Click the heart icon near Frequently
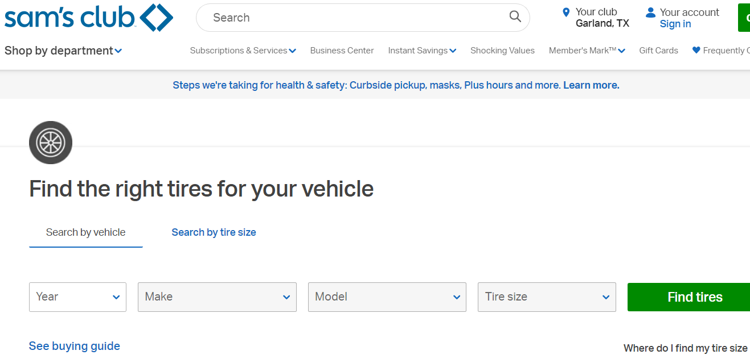 coord(696,51)
